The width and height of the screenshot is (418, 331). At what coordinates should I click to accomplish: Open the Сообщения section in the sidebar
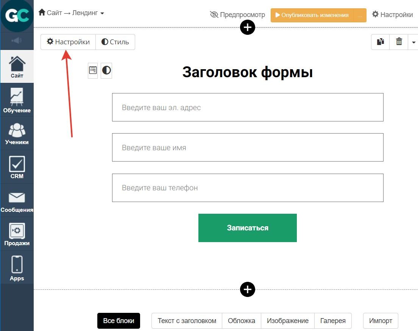tap(17, 201)
